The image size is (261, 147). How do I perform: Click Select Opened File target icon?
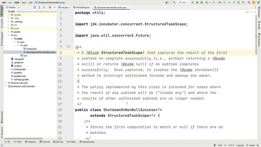tap(35, 7)
